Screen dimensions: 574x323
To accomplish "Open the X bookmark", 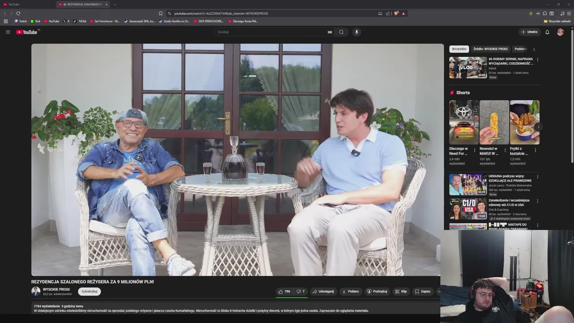I will [66, 21].
